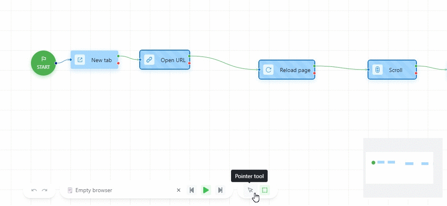The height and width of the screenshot is (206, 447).
Task: Click the blue input port on Scroll
Action: coord(368,70)
